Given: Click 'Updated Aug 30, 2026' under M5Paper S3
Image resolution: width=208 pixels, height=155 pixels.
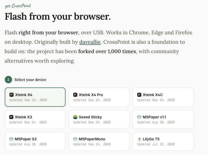Looking at the screenshot, I should click(28, 144).
